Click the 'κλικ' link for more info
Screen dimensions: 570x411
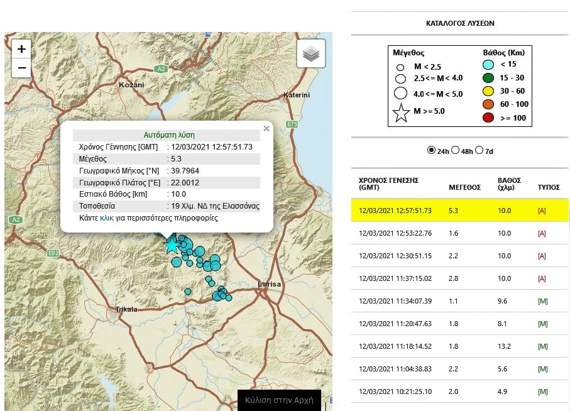(x=106, y=218)
